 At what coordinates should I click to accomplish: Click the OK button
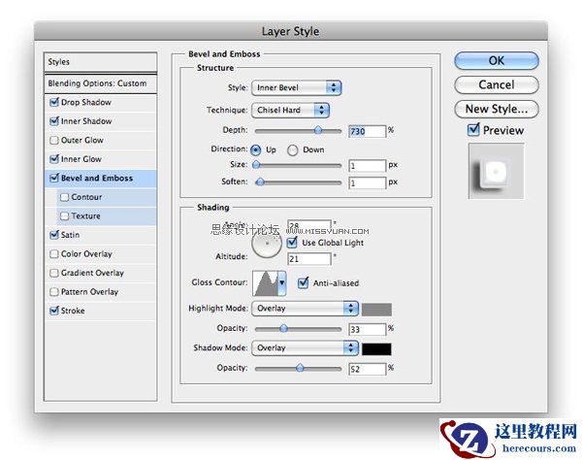click(497, 60)
